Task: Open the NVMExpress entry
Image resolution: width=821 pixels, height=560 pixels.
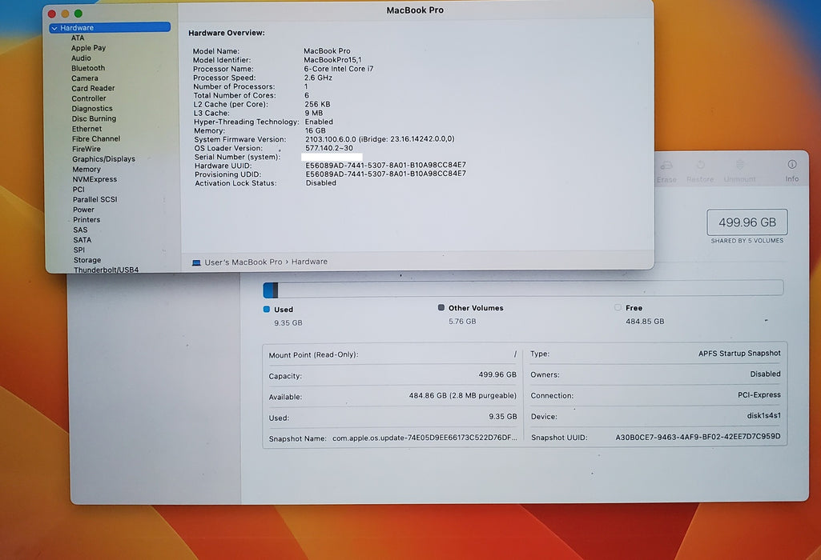Action: pyautogui.click(x=95, y=179)
